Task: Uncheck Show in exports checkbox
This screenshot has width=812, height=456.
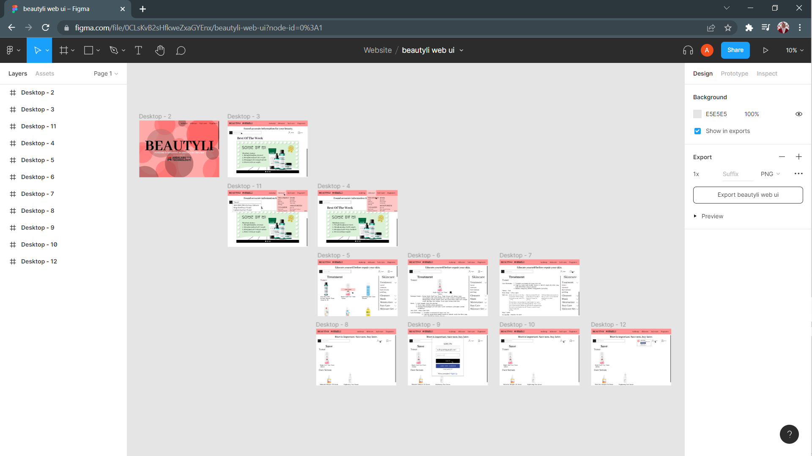Action: pos(697,131)
